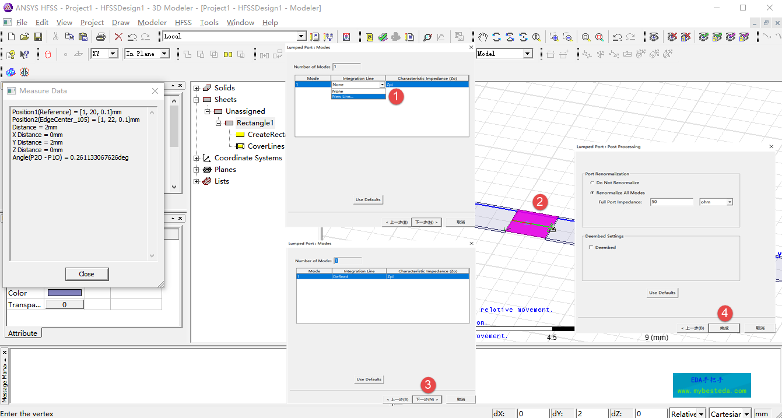The height and width of the screenshot is (418, 782).
Task: Expand the Coordinate Systems tree node
Action: coord(197,158)
